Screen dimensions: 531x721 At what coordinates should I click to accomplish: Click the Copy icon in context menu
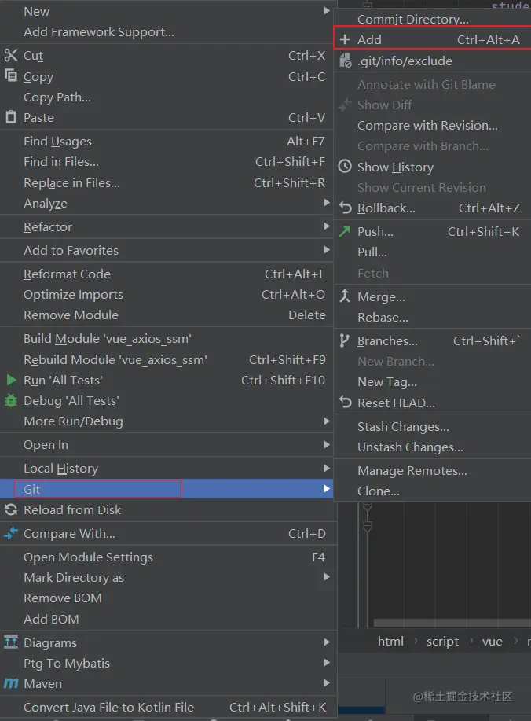10,75
